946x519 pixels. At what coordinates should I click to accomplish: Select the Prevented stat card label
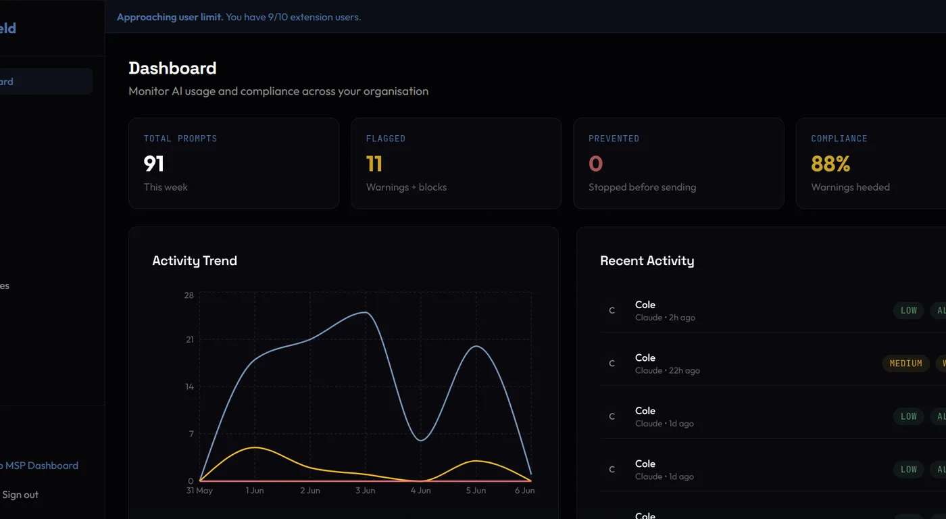tap(614, 139)
